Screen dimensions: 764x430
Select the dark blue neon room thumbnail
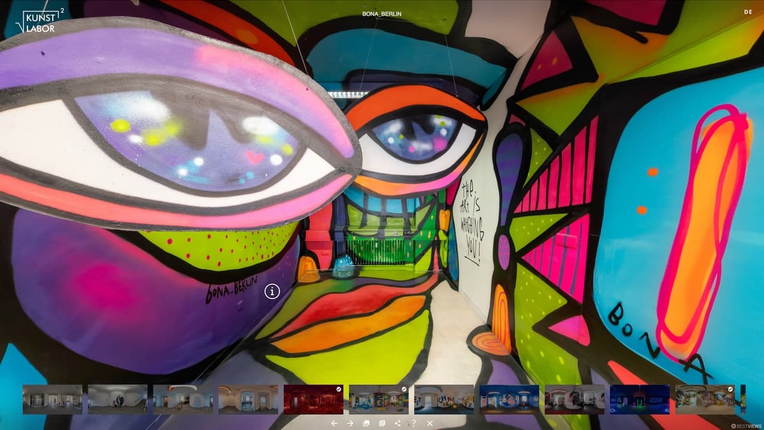pos(639,399)
